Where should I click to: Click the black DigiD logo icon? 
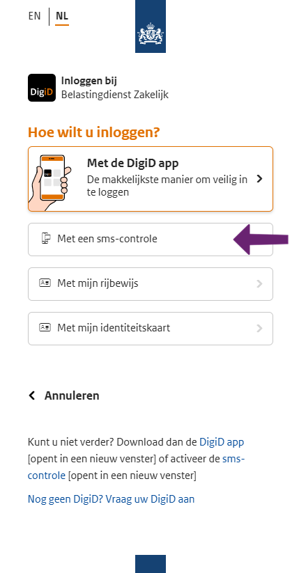[x=42, y=88]
